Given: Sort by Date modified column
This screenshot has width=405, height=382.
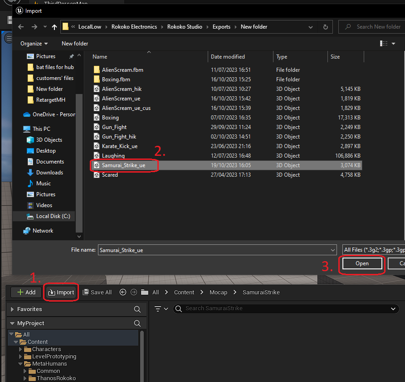Looking at the screenshot, I should tap(228, 57).
